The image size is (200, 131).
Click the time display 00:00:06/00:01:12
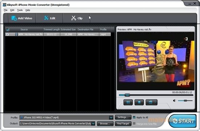pyautogui.click(x=182, y=92)
